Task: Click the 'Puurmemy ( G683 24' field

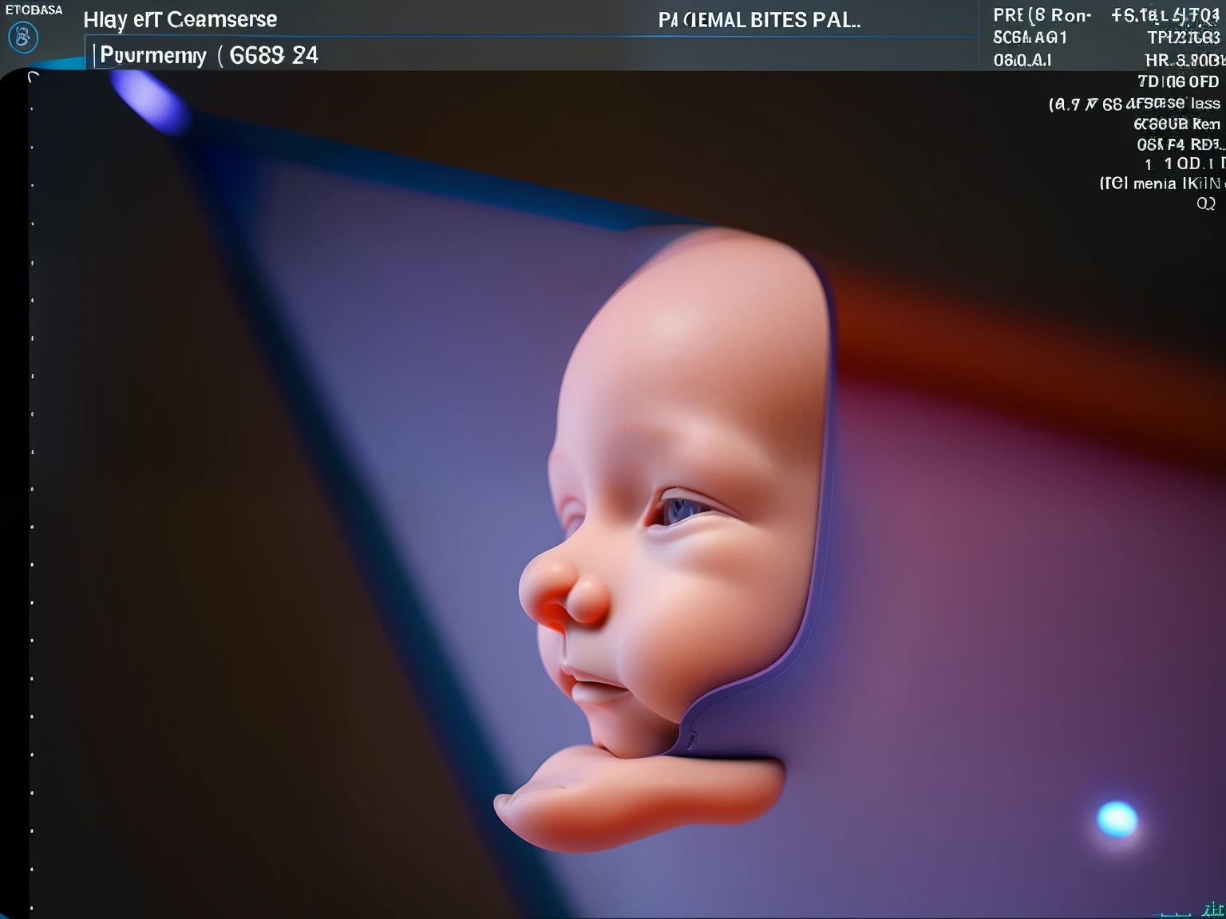Action: (209, 55)
